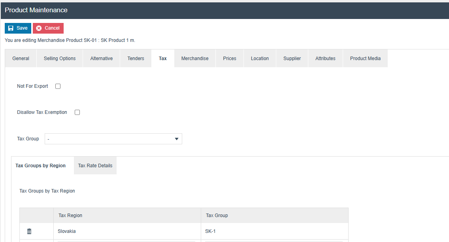Enable the Not For Export checkbox

click(x=58, y=86)
